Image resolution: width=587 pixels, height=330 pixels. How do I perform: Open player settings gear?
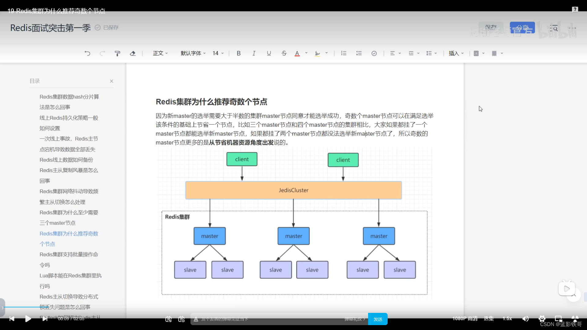tap(542, 319)
